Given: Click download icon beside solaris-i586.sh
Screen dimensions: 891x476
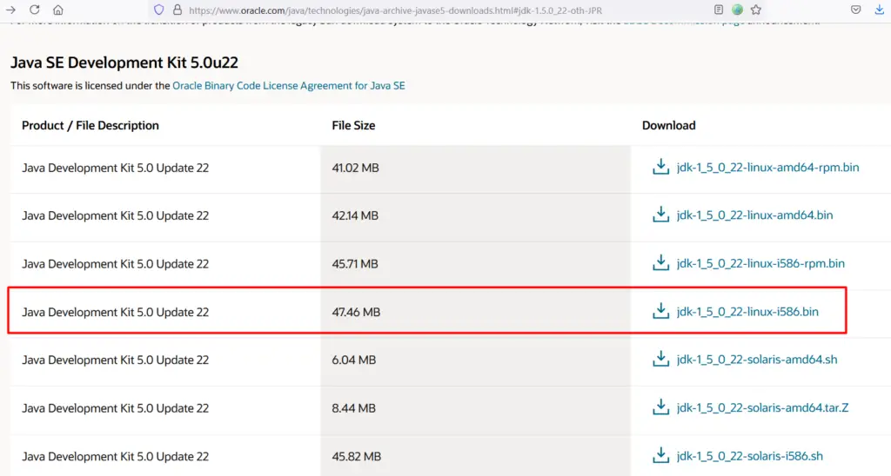Looking at the screenshot, I should point(660,455).
